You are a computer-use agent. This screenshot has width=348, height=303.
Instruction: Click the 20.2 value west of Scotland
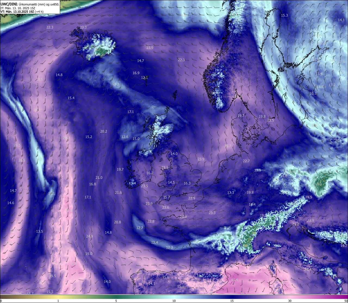point(104,131)
